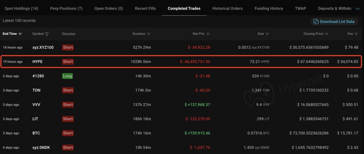364x154 pixels.
Task: Select Completed Trades tab
Action: coord(184,8)
